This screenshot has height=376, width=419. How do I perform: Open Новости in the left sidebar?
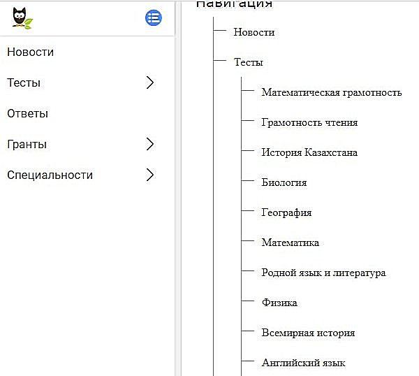tap(31, 52)
